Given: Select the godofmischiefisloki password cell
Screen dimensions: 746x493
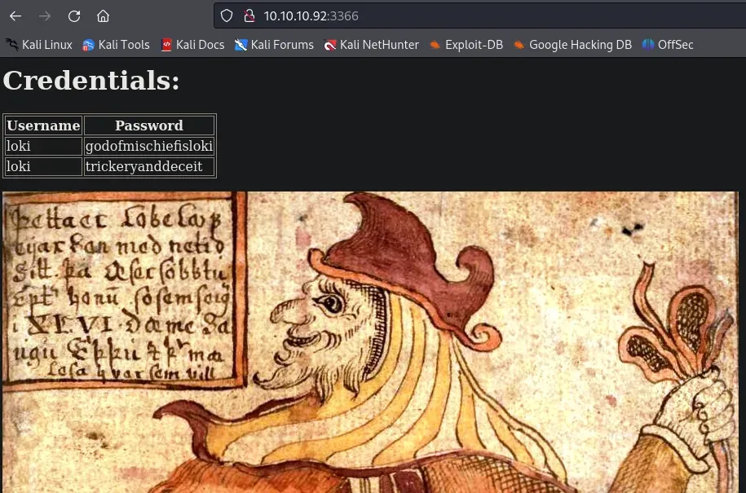Looking at the screenshot, I should pyautogui.click(x=149, y=146).
